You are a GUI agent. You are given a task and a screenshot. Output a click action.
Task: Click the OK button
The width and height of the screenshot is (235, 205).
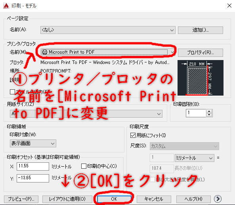[114, 199]
